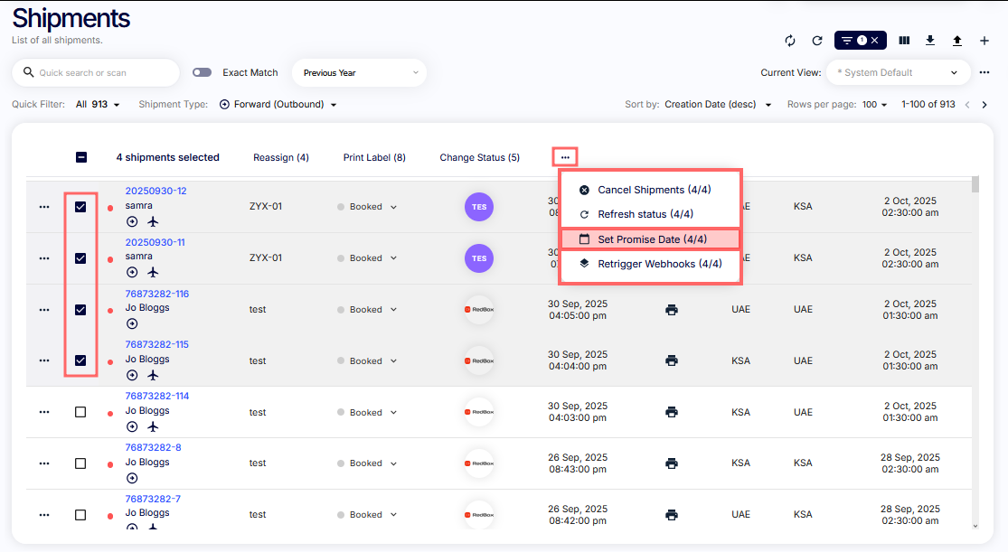Add new shipment with plus icon
This screenshot has width=1008, height=552.
pyautogui.click(x=984, y=41)
